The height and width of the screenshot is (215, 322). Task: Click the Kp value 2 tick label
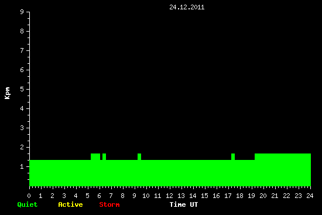22,148
